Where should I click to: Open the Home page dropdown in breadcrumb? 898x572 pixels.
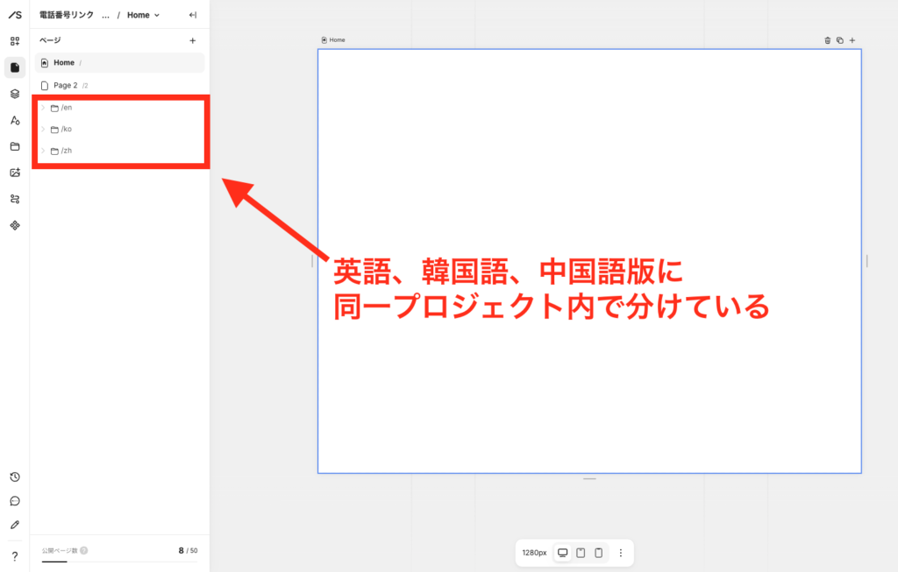[144, 15]
